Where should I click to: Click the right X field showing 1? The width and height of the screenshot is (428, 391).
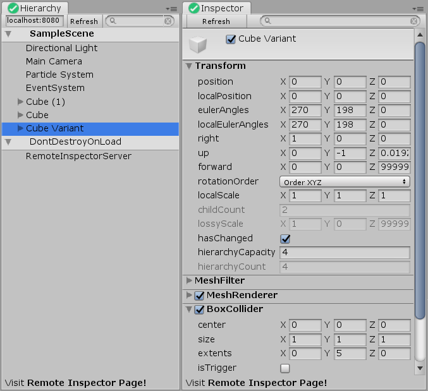pyautogui.click(x=305, y=139)
